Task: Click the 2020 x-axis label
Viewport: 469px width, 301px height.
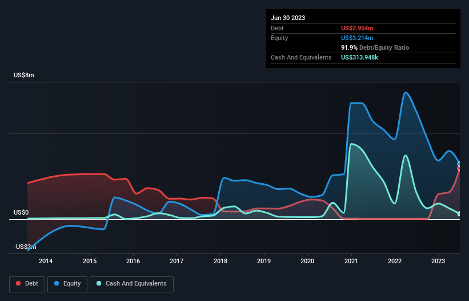Action: click(x=307, y=261)
